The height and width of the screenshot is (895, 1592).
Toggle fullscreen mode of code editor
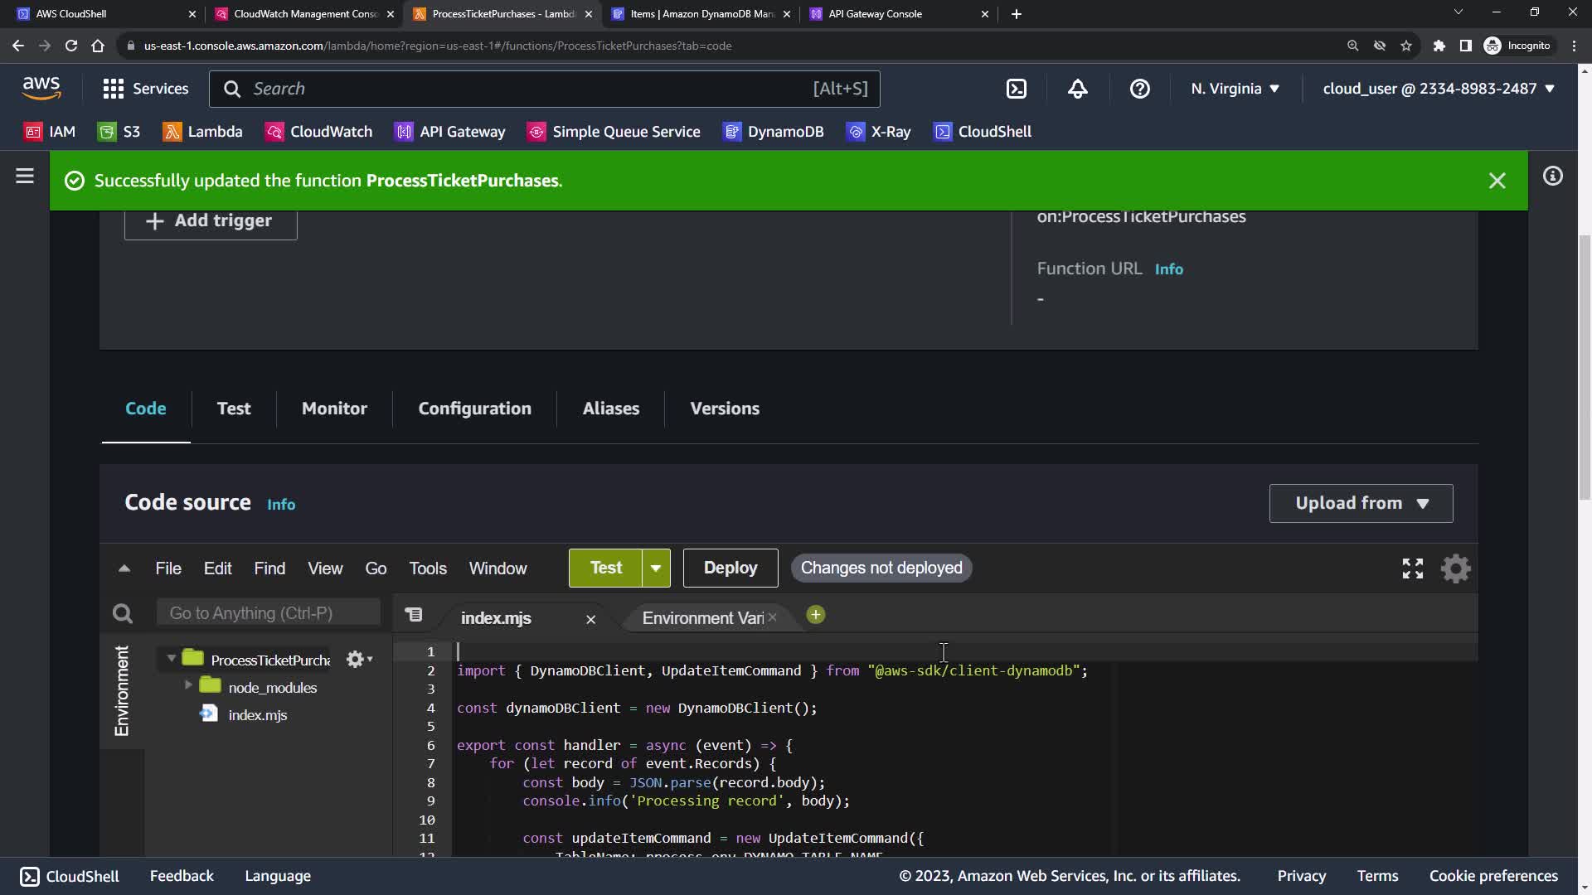click(1412, 568)
